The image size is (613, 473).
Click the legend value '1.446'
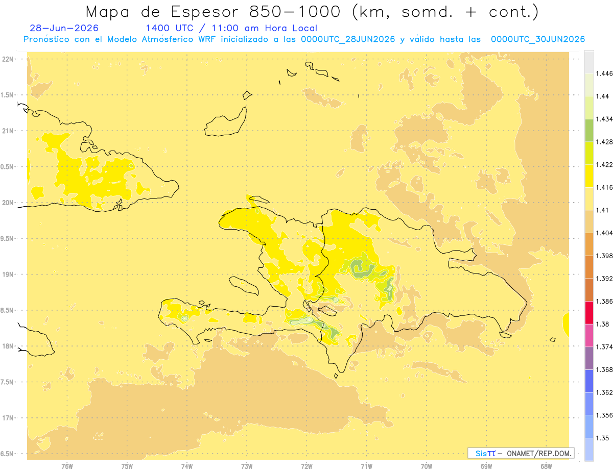(604, 73)
